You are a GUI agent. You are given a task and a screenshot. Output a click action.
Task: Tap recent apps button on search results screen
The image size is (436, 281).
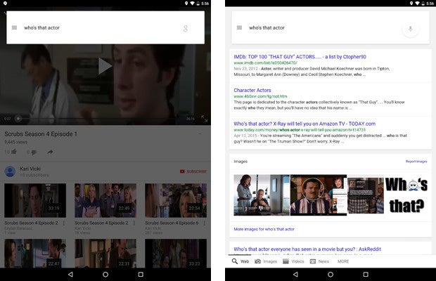[x=366, y=275]
